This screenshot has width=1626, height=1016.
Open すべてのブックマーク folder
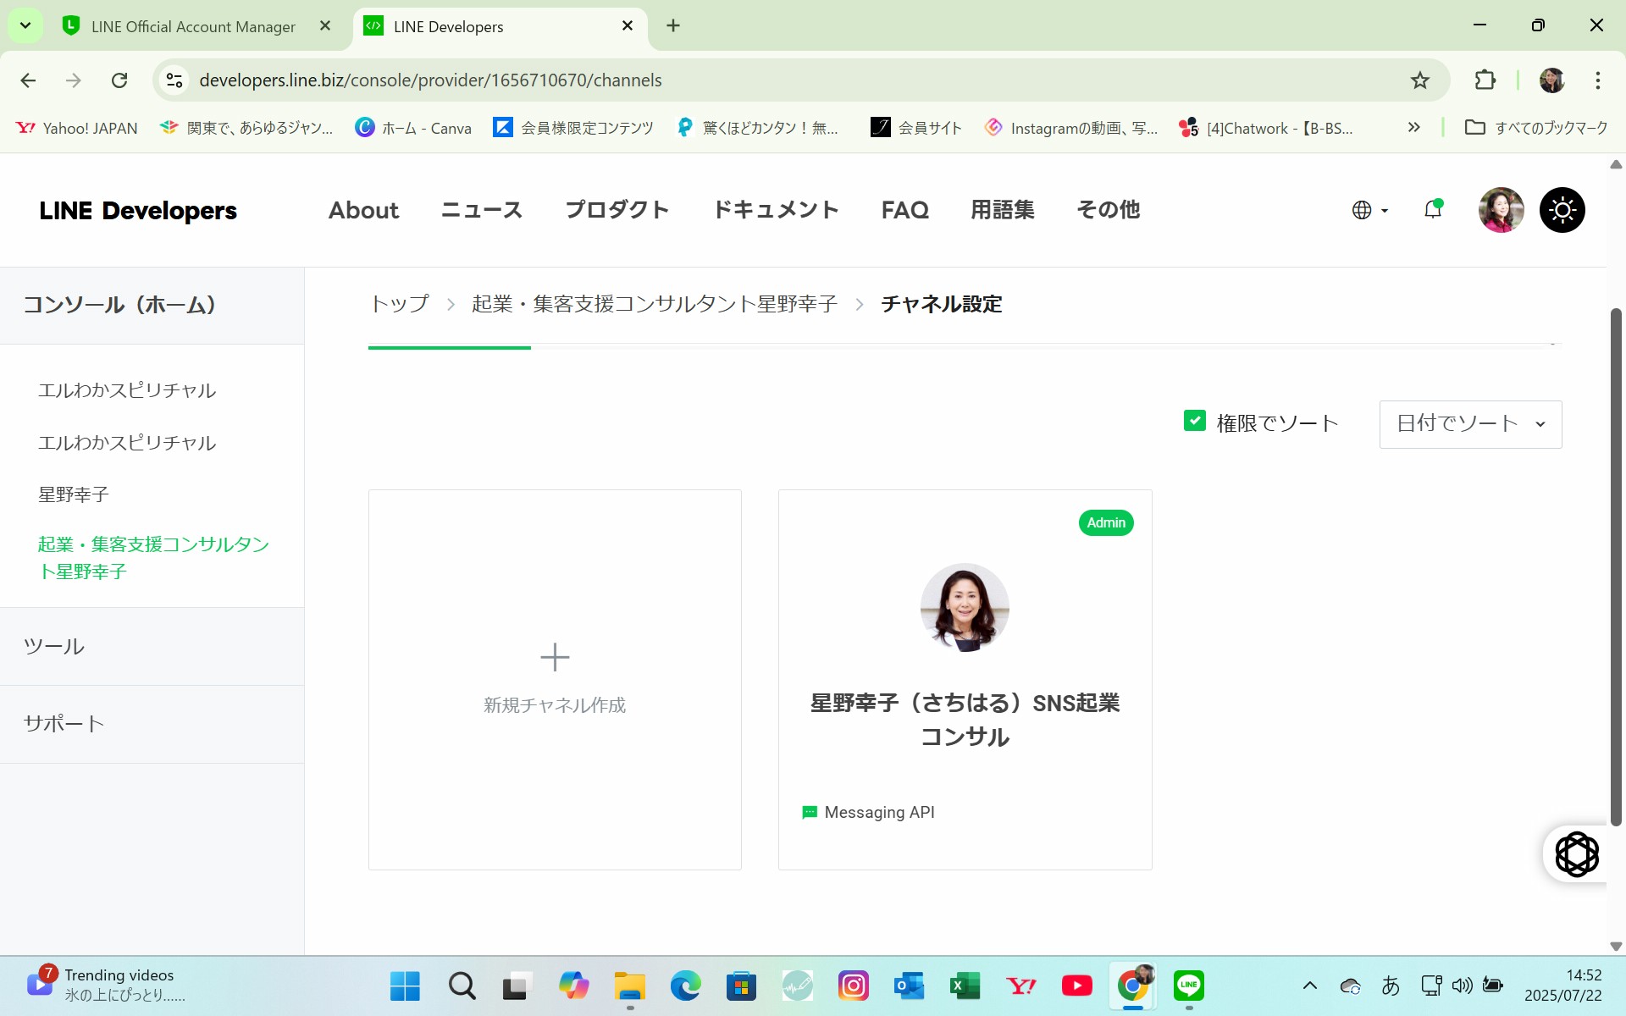[x=1536, y=128]
